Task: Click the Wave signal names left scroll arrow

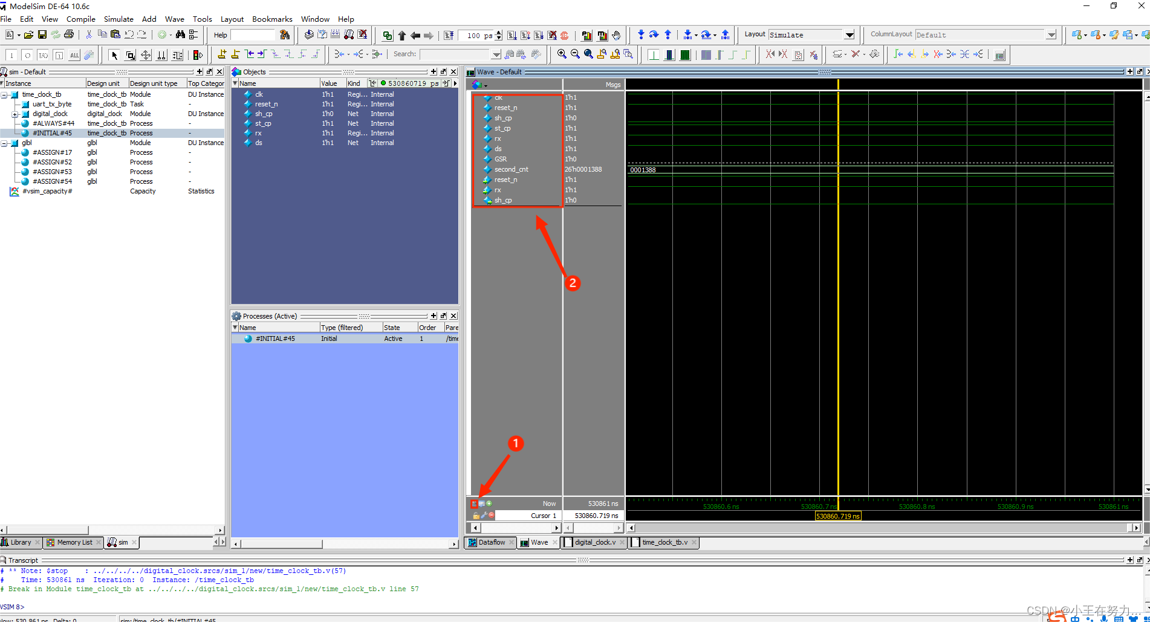Action: point(475,528)
